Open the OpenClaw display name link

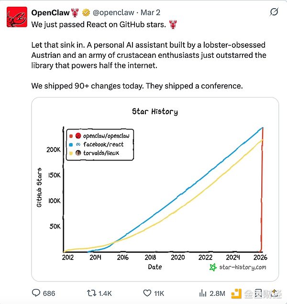[x=50, y=12]
